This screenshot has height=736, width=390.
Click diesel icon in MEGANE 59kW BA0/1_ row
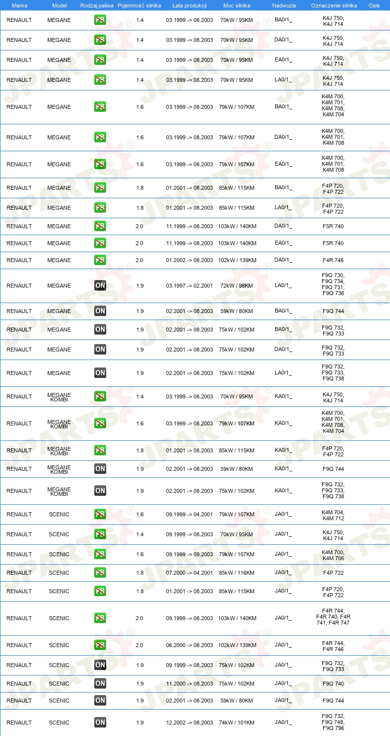tap(100, 311)
